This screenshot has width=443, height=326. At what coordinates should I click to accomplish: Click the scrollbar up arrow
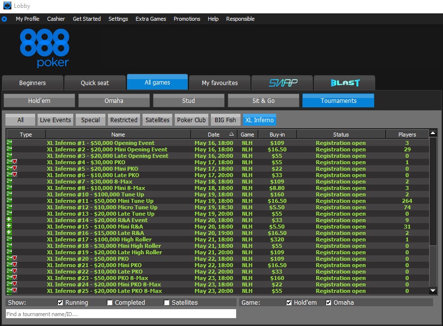433,133
